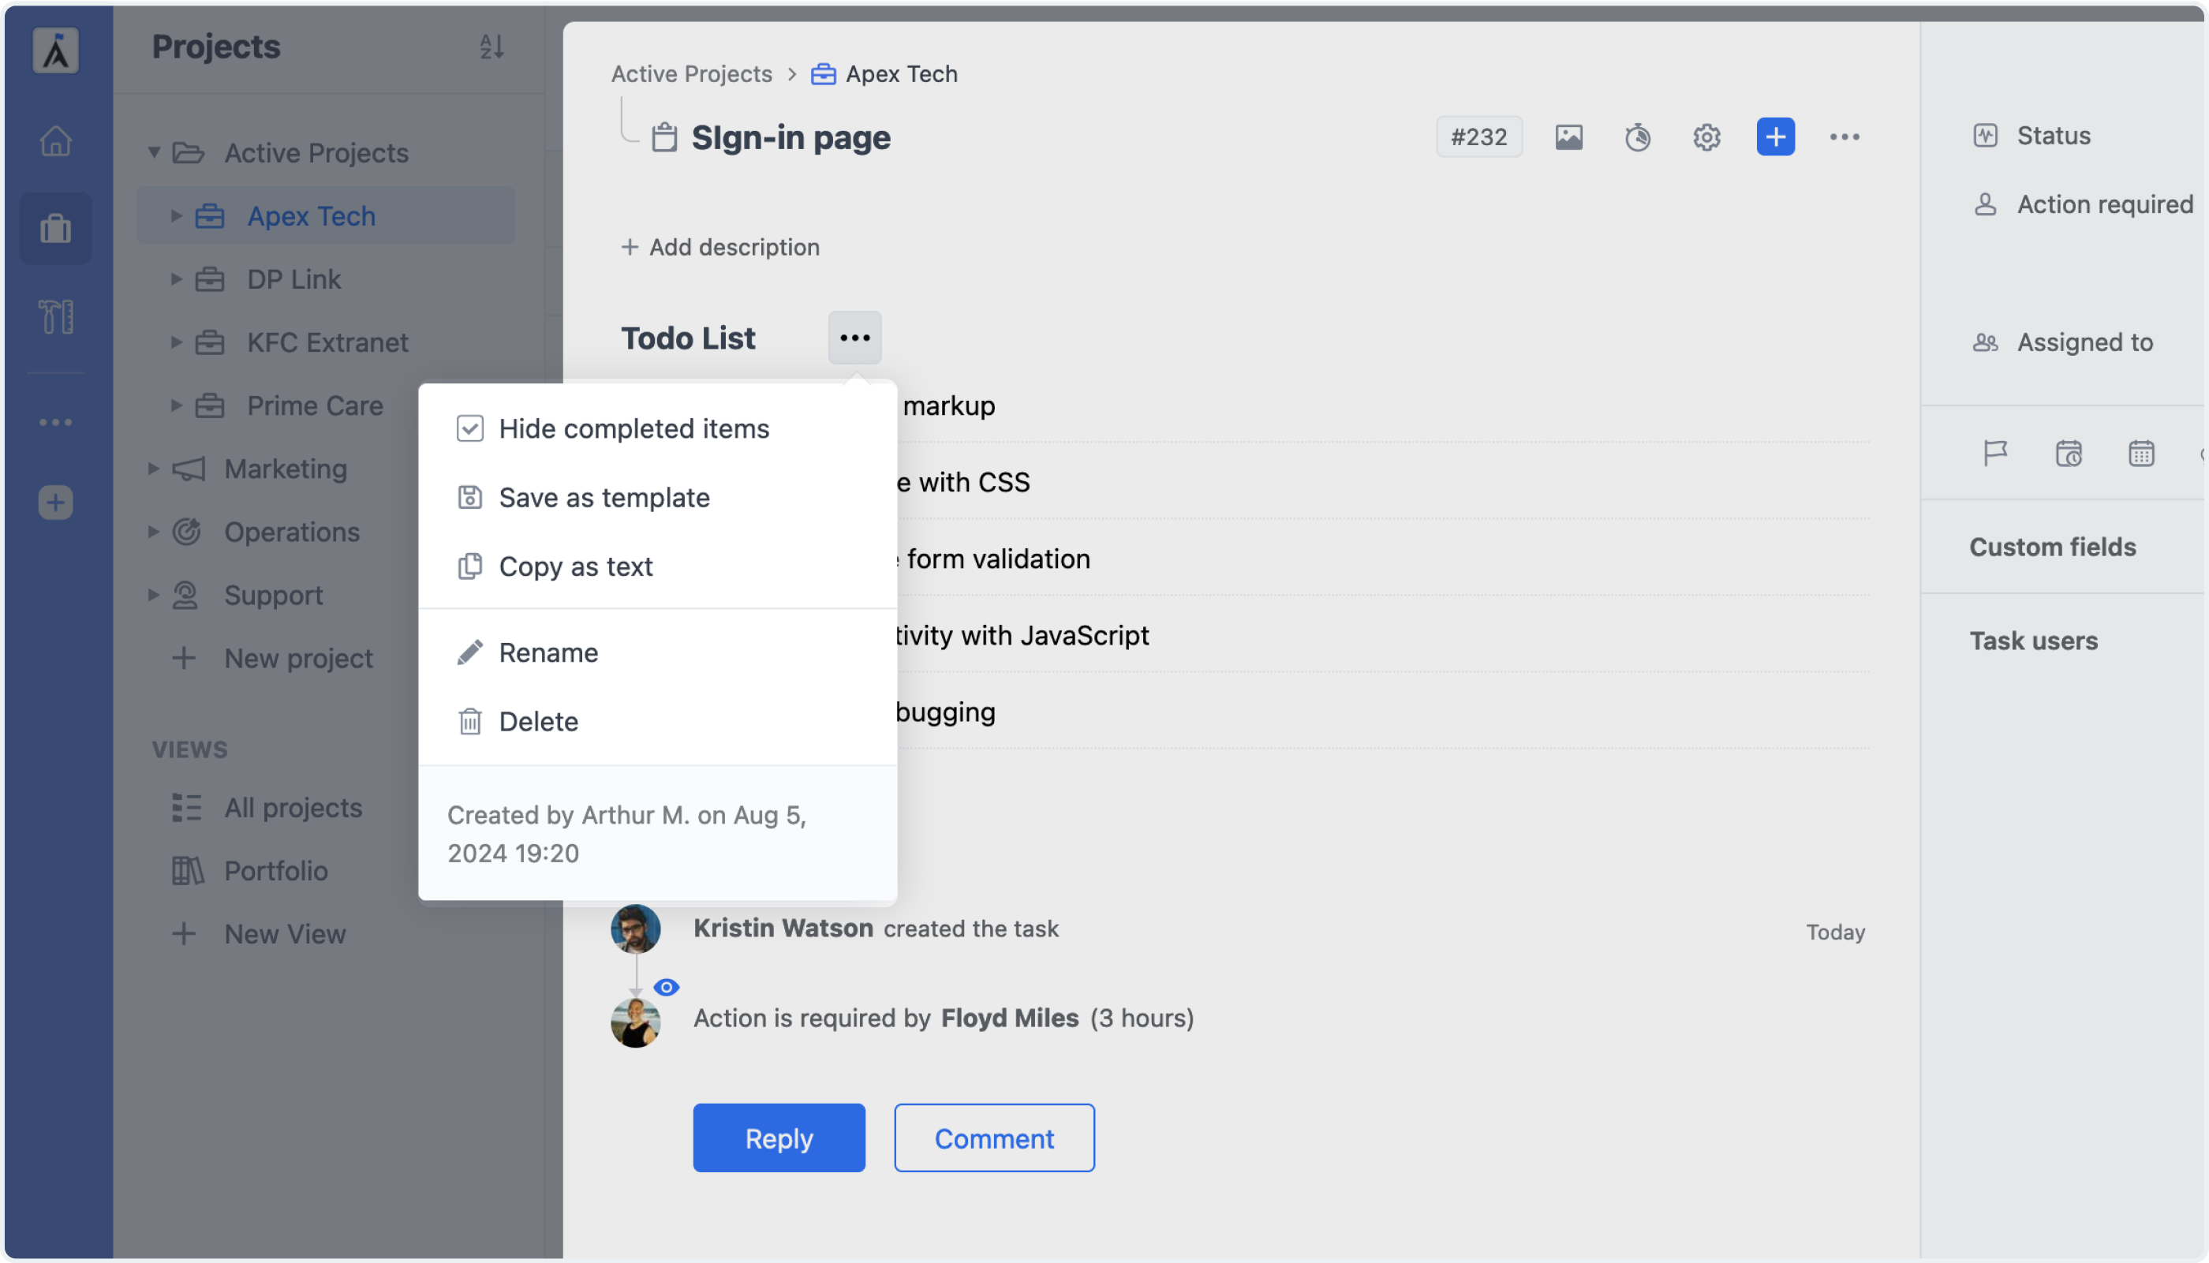Toggle Hide completed items checkbox

tap(469, 428)
